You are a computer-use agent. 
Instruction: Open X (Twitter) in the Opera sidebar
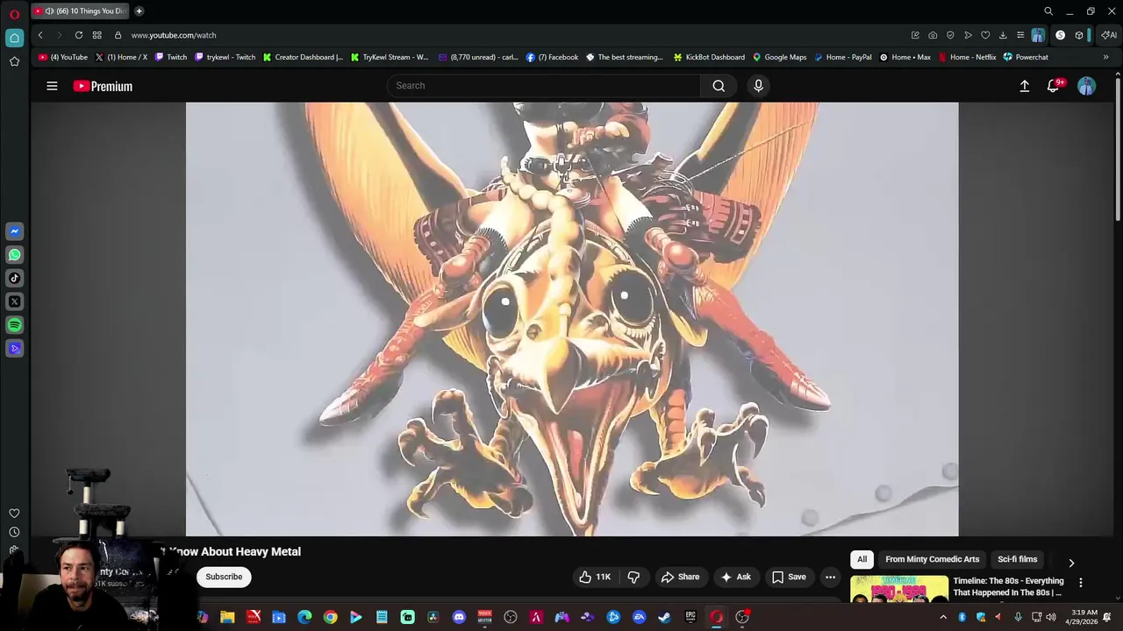coord(14,301)
